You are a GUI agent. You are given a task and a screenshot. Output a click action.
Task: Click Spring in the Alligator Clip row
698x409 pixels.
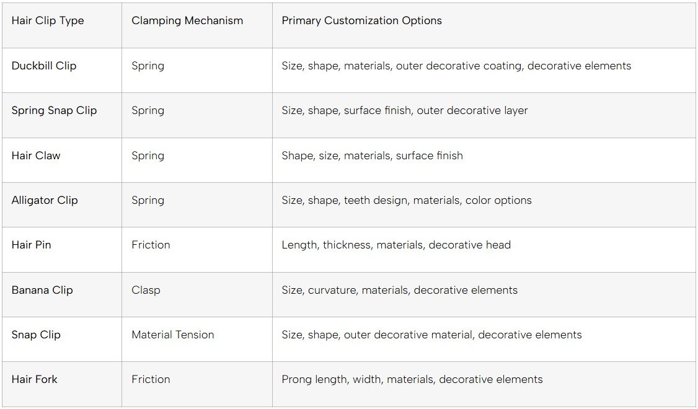pos(148,200)
